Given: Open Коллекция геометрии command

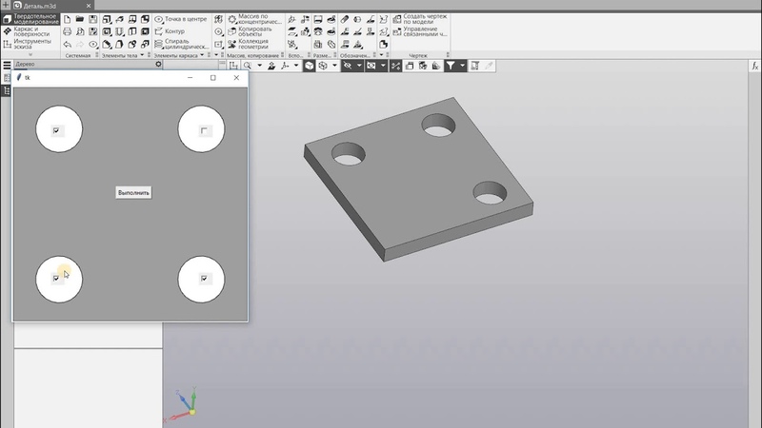Looking at the screenshot, I should (249, 44).
